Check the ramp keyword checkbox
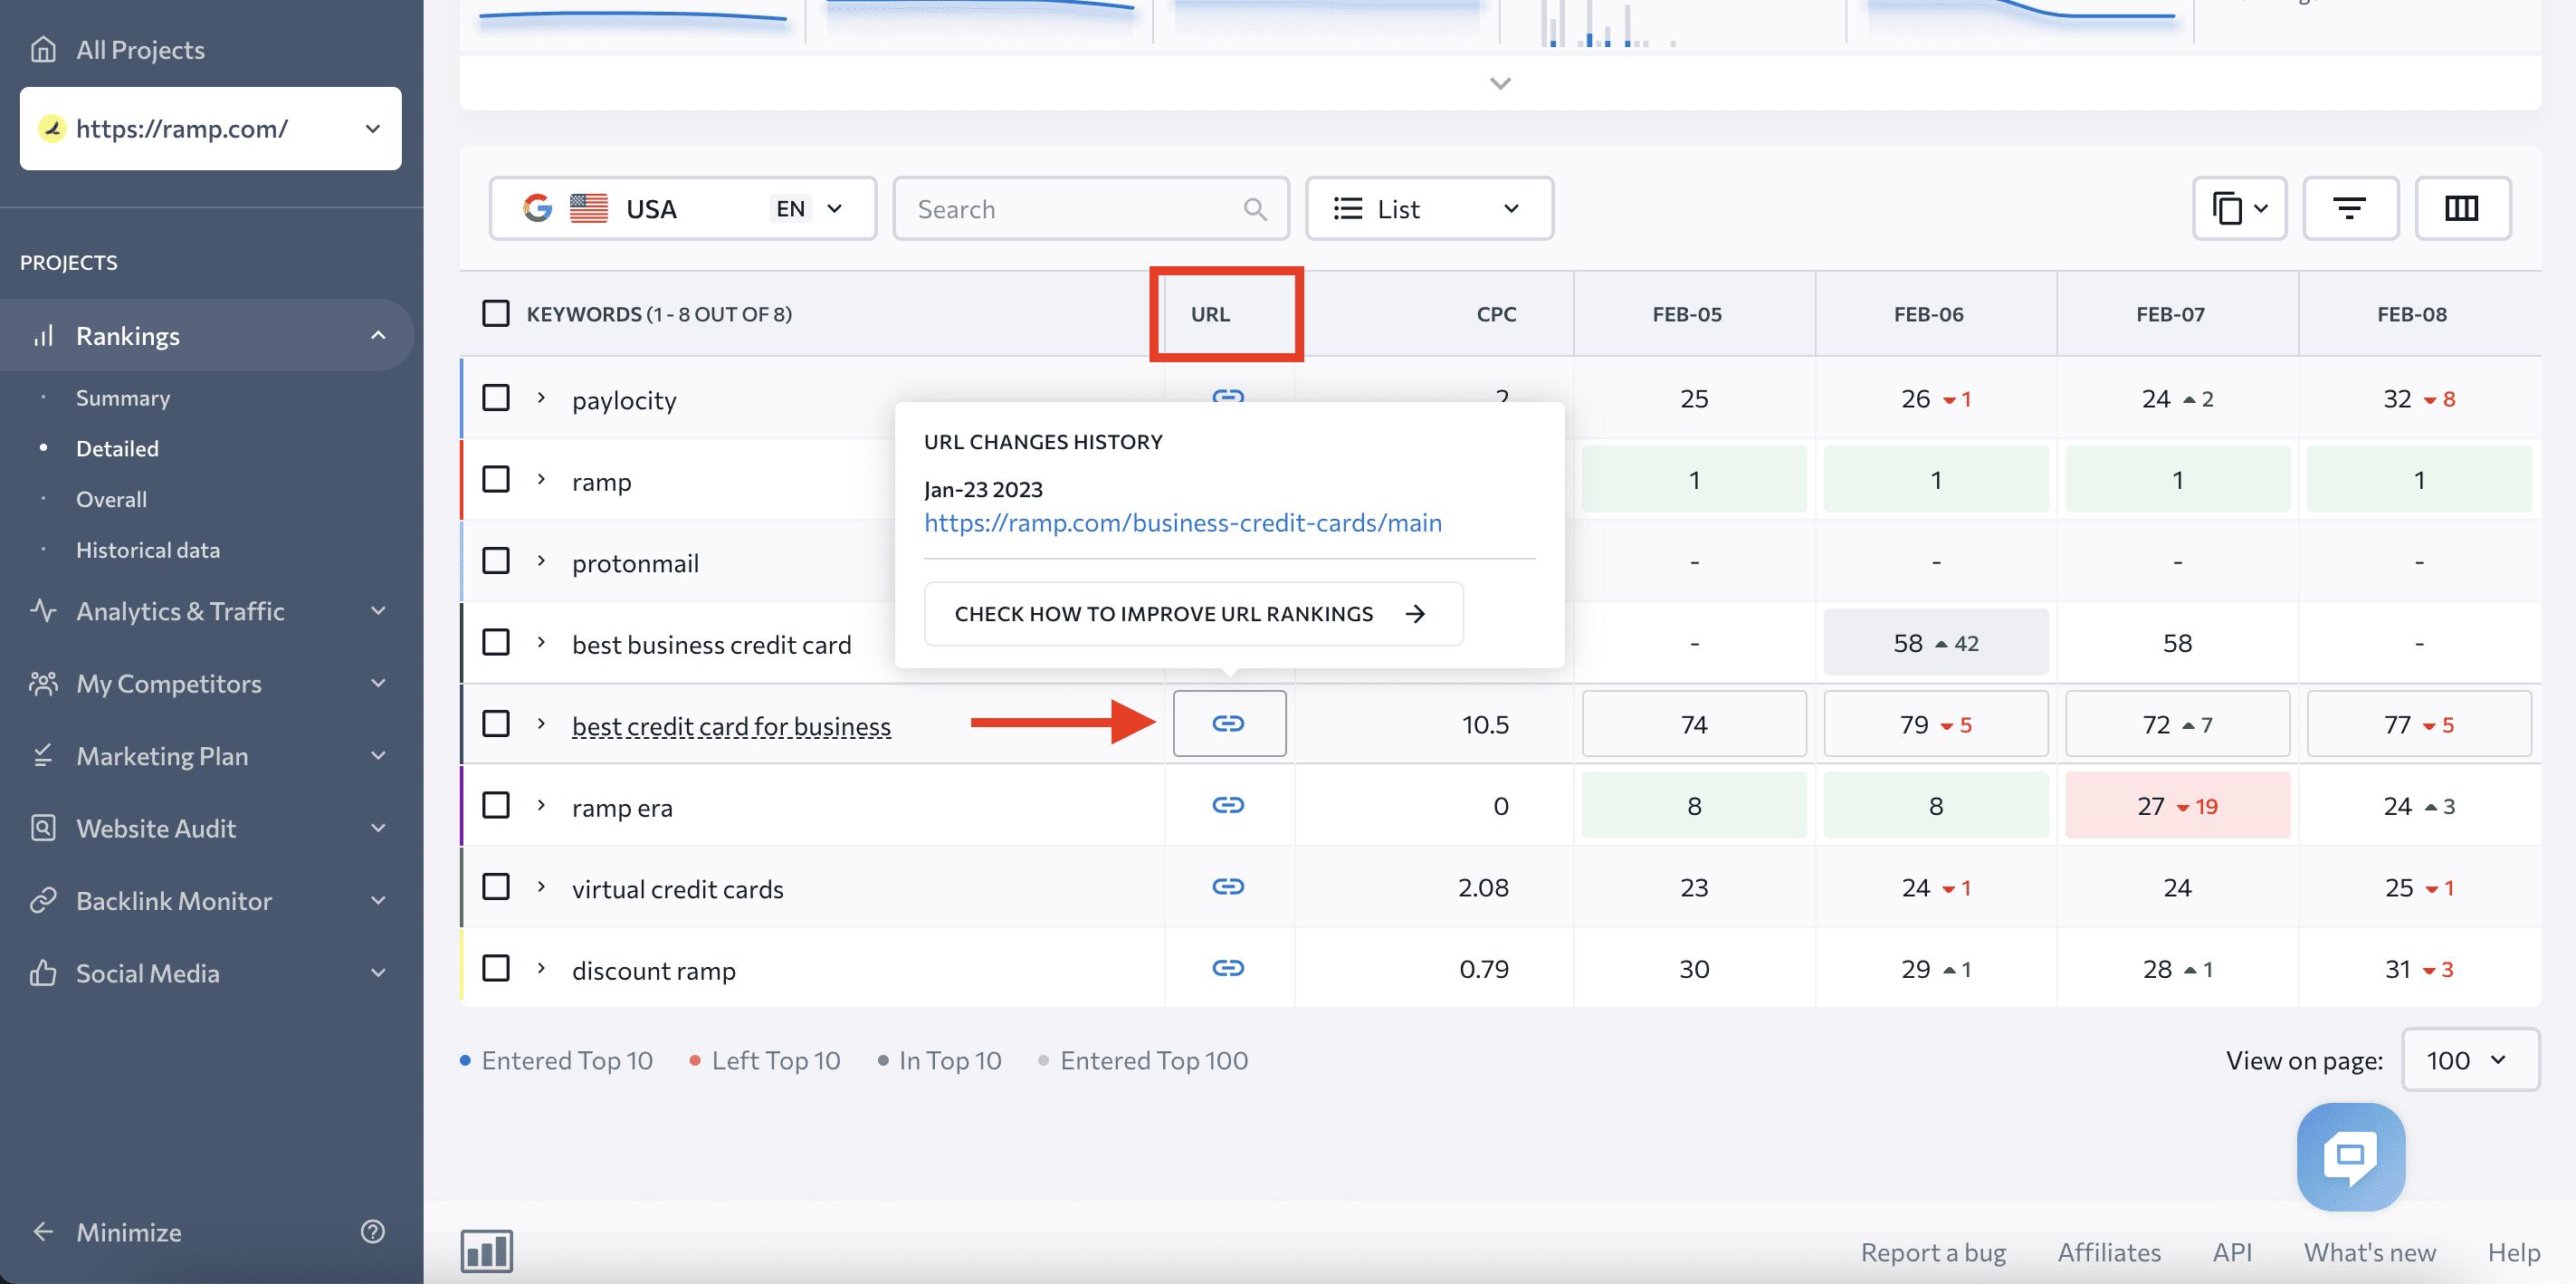Image resolution: width=2576 pixels, height=1284 pixels. click(x=496, y=479)
